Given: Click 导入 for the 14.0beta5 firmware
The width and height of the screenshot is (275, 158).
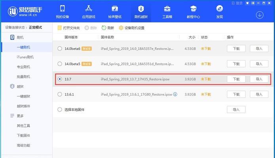Looking at the screenshot, I should [259, 64].
